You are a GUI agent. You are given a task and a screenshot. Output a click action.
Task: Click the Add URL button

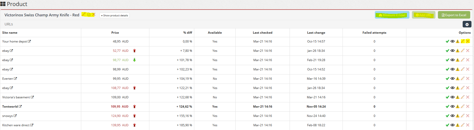pos(424,15)
